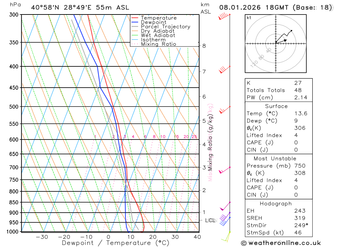Click the 400 pressure level label

pyautogui.click(x=14, y=66)
